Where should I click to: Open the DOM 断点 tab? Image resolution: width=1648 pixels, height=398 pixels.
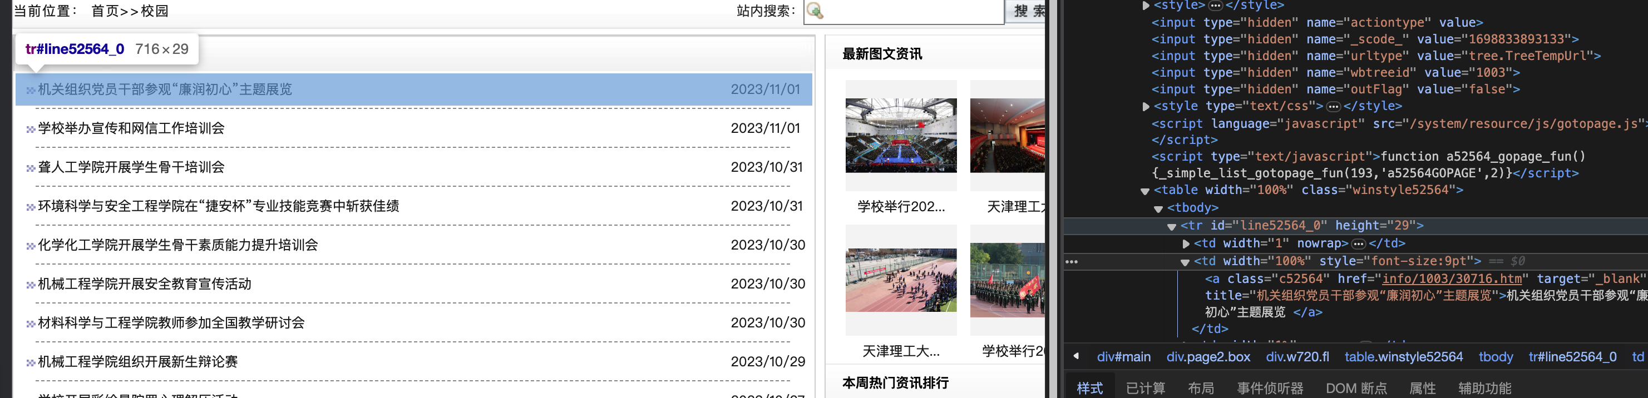(1356, 388)
